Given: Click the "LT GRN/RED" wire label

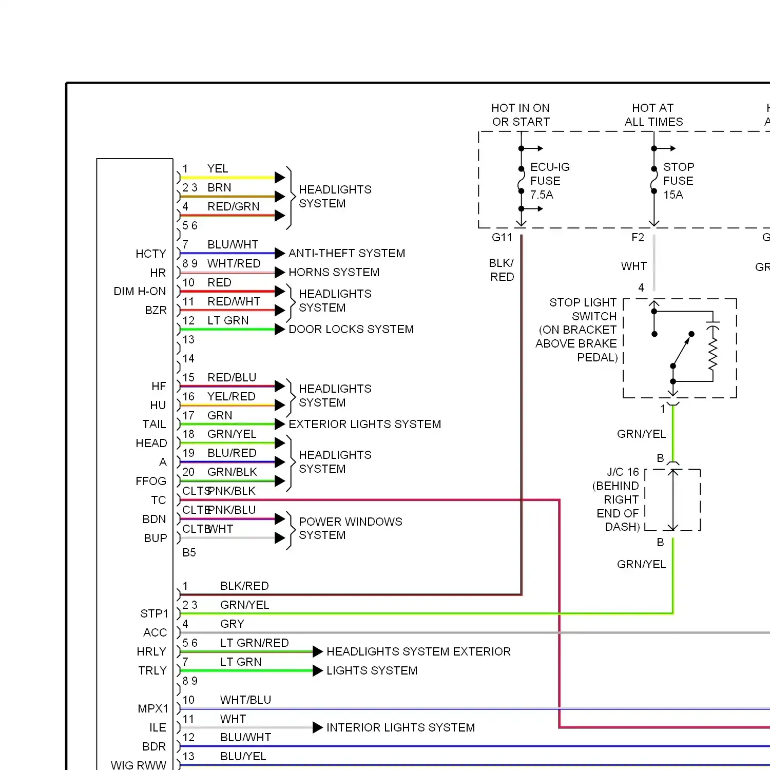Looking at the screenshot, I should 254,643.
